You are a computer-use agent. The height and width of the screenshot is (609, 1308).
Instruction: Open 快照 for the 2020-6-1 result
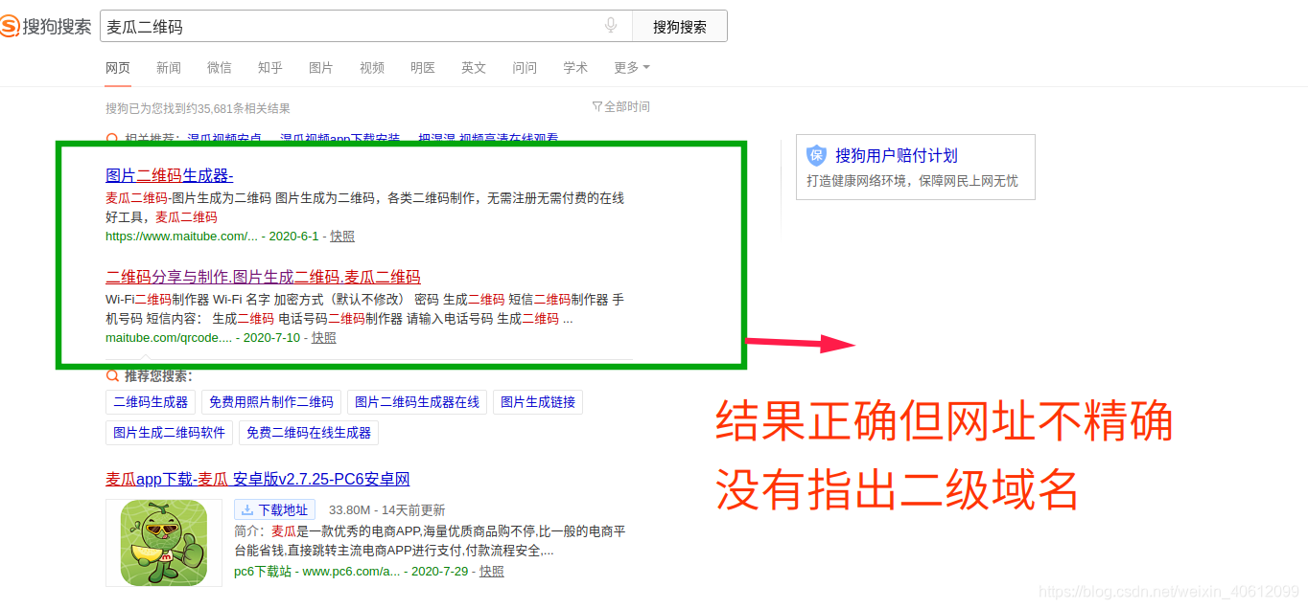tap(342, 236)
